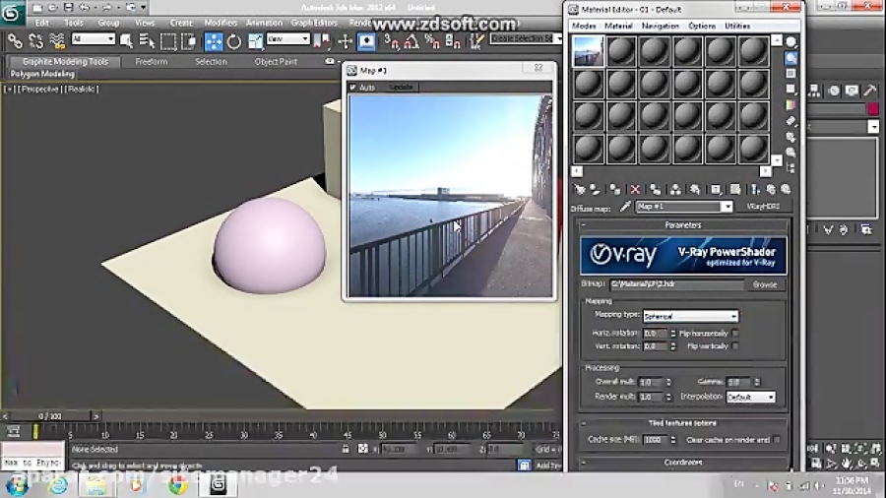This screenshot has height=498, width=886.
Task: Click the Use Pivot Point Center icon
Action: click(x=321, y=40)
